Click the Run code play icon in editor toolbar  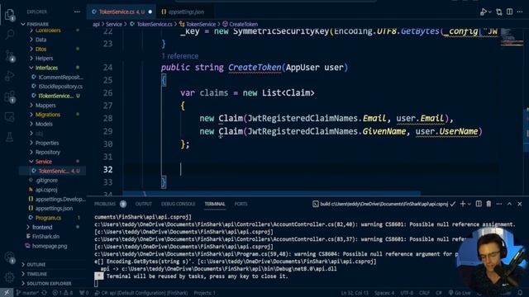483,12
